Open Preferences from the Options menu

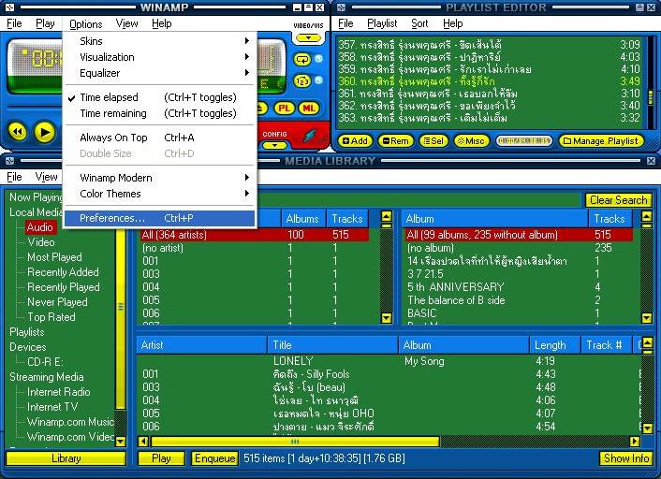tap(160, 218)
